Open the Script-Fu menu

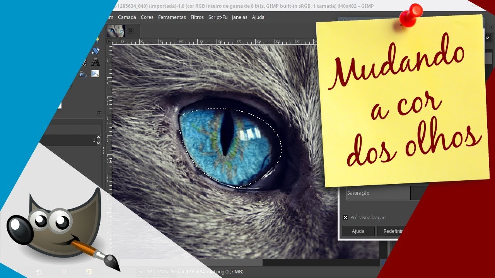coord(218,17)
